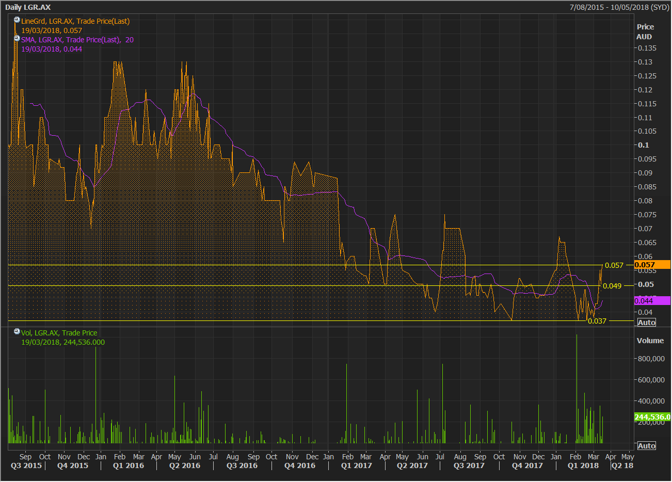Click the LineGrd series legend icon
The height and width of the screenshot is (482, 672).
coord(17,20)
